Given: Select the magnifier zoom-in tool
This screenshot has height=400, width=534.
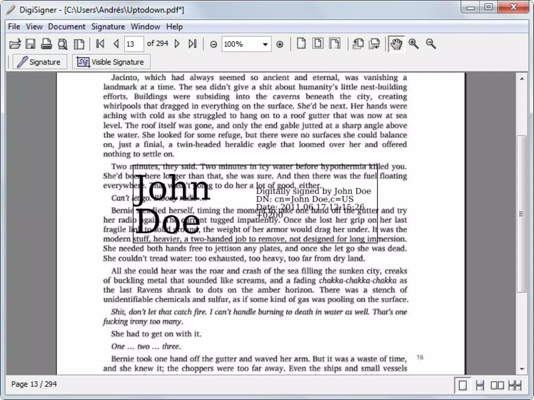Looking at the screenshot, I should [x=414, y=43].
